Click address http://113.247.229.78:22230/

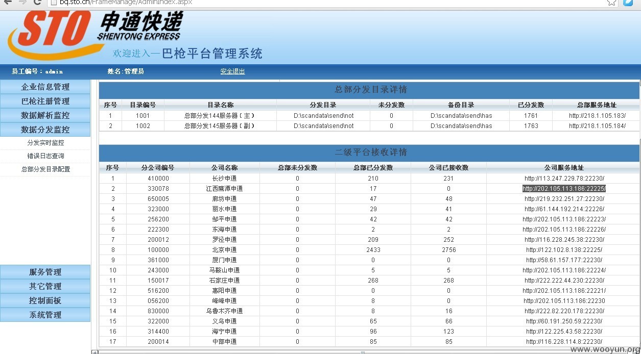564,179
